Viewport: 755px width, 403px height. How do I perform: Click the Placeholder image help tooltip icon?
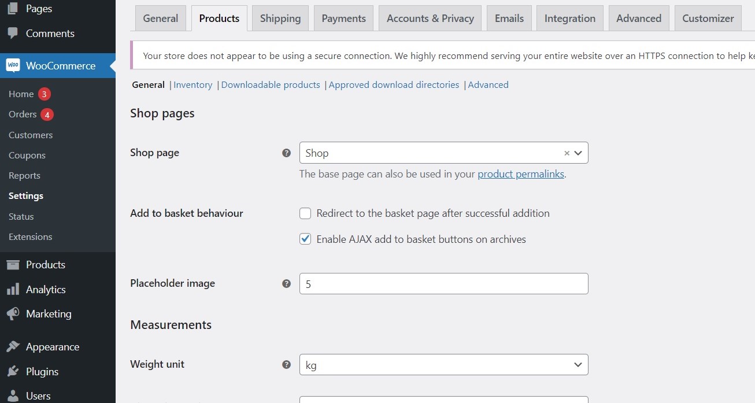[x=286, y=284]
